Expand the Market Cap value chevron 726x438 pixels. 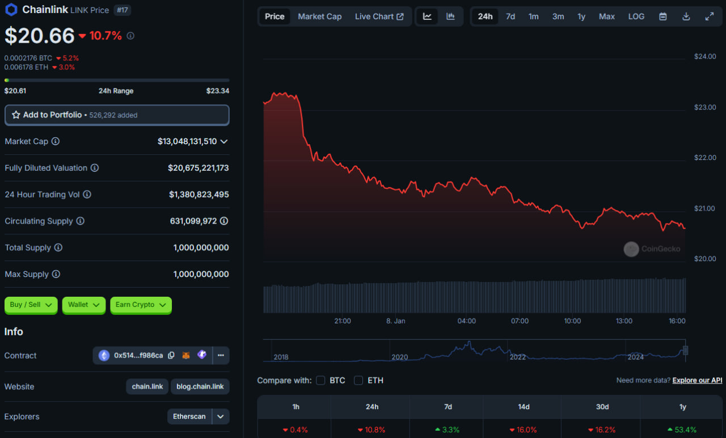224,141
